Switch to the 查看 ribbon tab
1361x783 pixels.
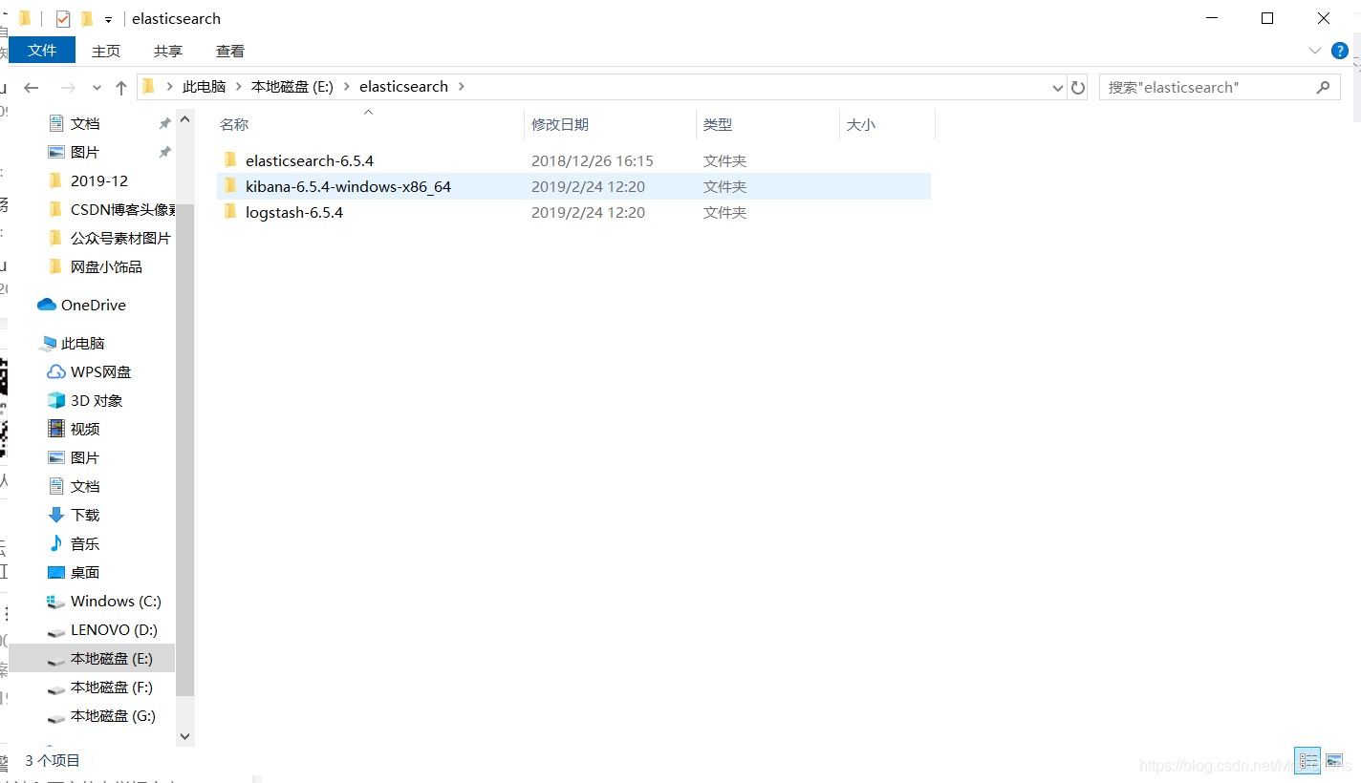point(230,51)
